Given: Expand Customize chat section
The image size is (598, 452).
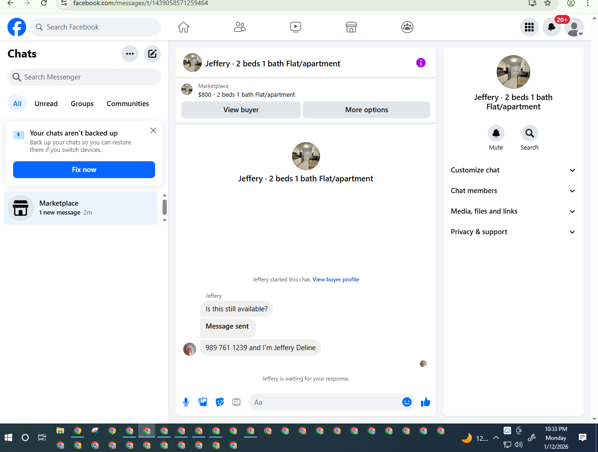Looking at the screenshot, I should click(513, 170).
